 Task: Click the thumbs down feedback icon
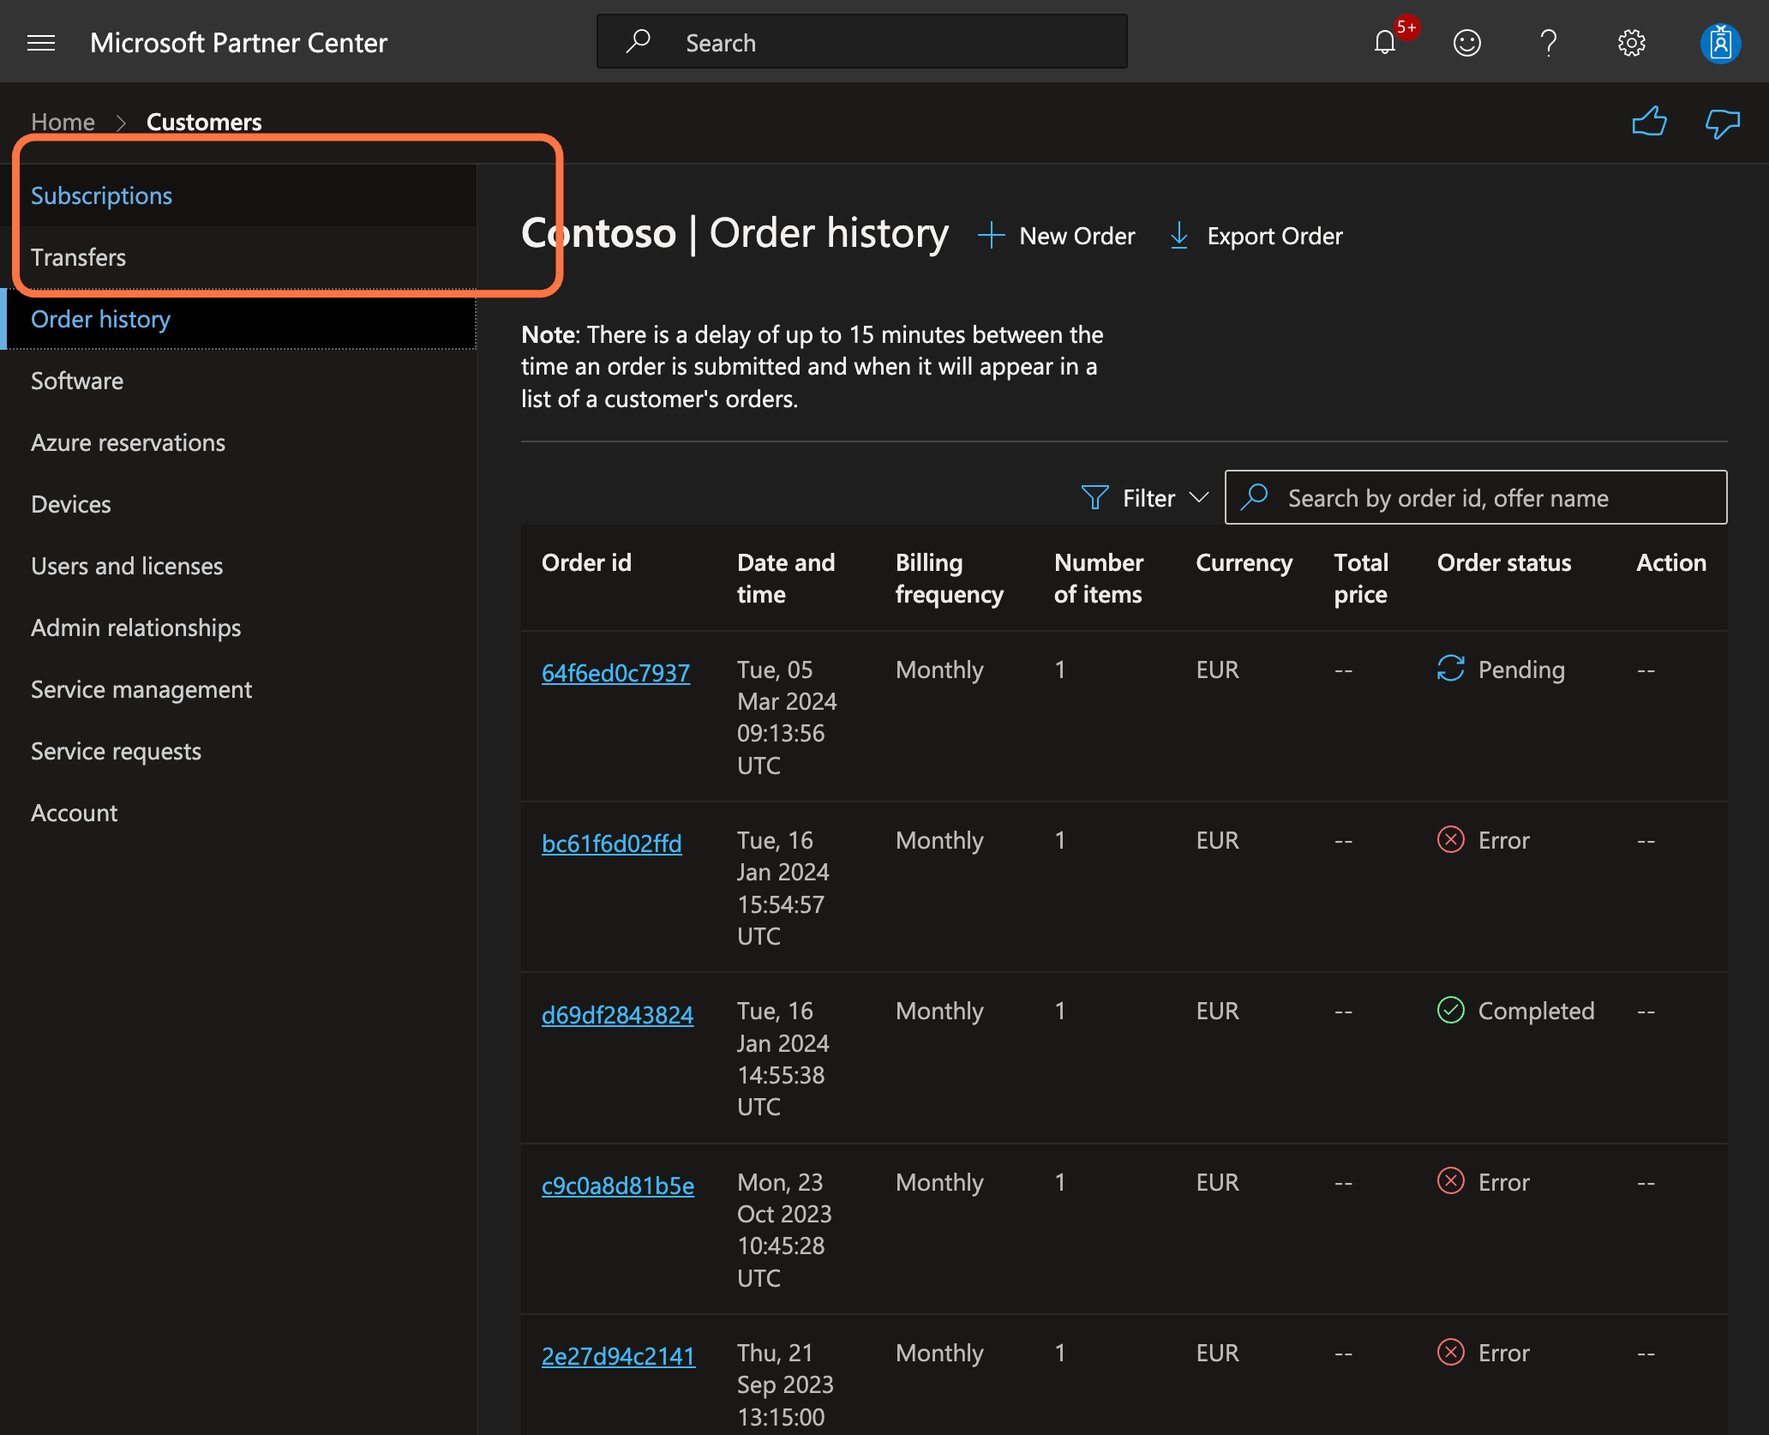(1723, 124)
